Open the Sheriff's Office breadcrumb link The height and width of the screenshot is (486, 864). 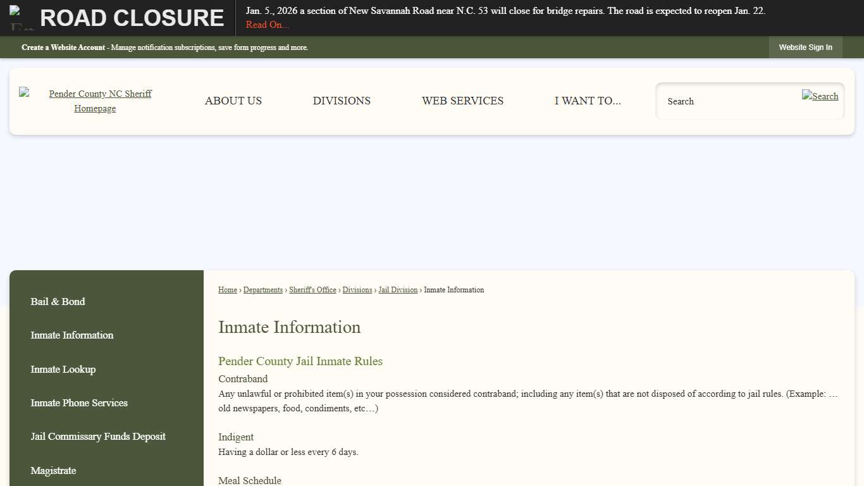(312, 290)
